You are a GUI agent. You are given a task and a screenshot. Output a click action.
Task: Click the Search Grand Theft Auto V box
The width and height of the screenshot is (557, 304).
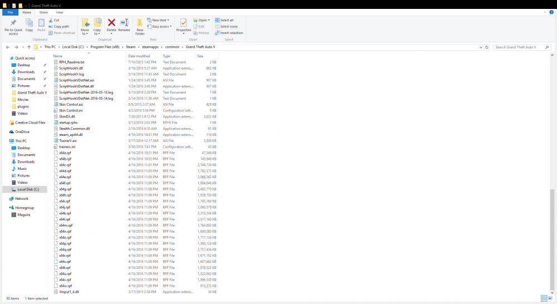click(521, 47)
